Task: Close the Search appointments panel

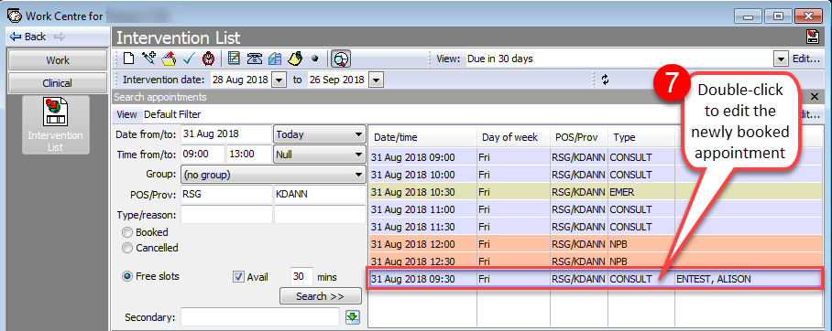Action: click(815, 97)
